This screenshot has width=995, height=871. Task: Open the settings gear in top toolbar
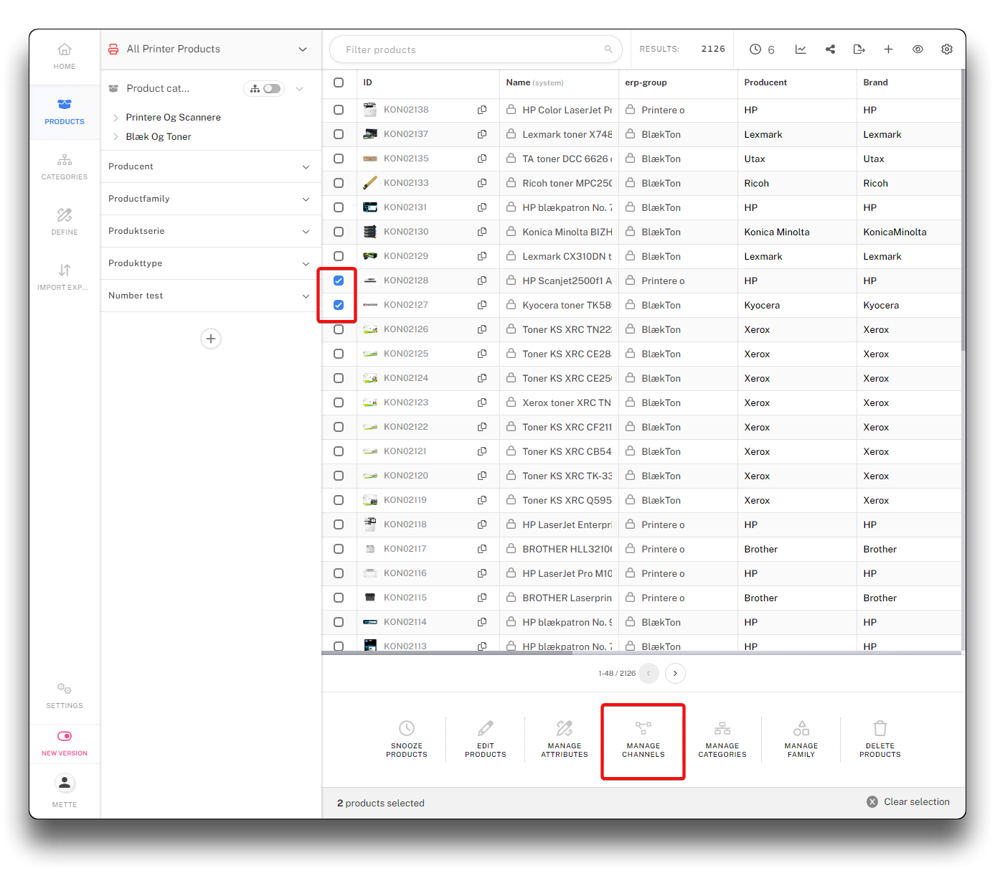[x=947, y=50]
